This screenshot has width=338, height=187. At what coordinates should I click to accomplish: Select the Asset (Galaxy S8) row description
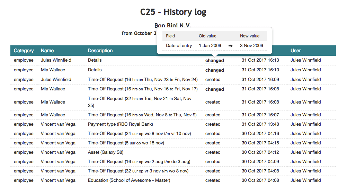point(106,152)
